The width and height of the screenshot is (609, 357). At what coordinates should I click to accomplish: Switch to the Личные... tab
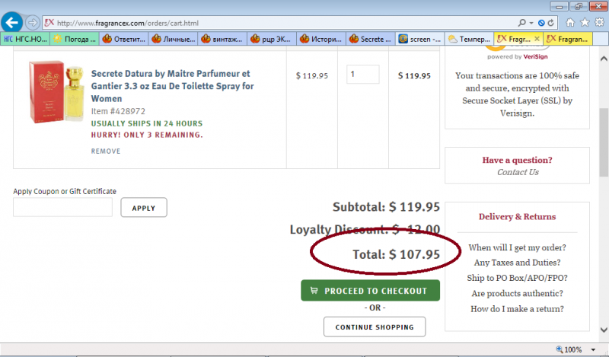click(x=174, y=39)
